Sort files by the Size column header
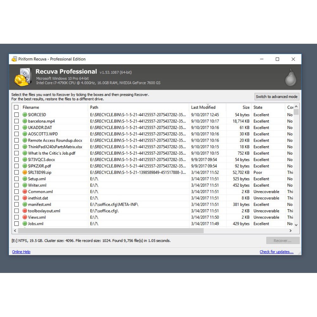This screenshot has width=317, height=317. pyautogui.click(x=246, y=107)
